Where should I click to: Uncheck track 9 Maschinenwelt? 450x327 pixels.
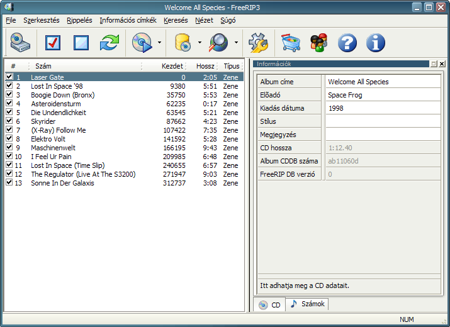[x=9, y=147]
